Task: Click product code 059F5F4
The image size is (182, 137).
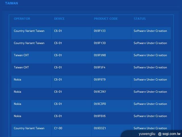Action: tap(100, 68)
